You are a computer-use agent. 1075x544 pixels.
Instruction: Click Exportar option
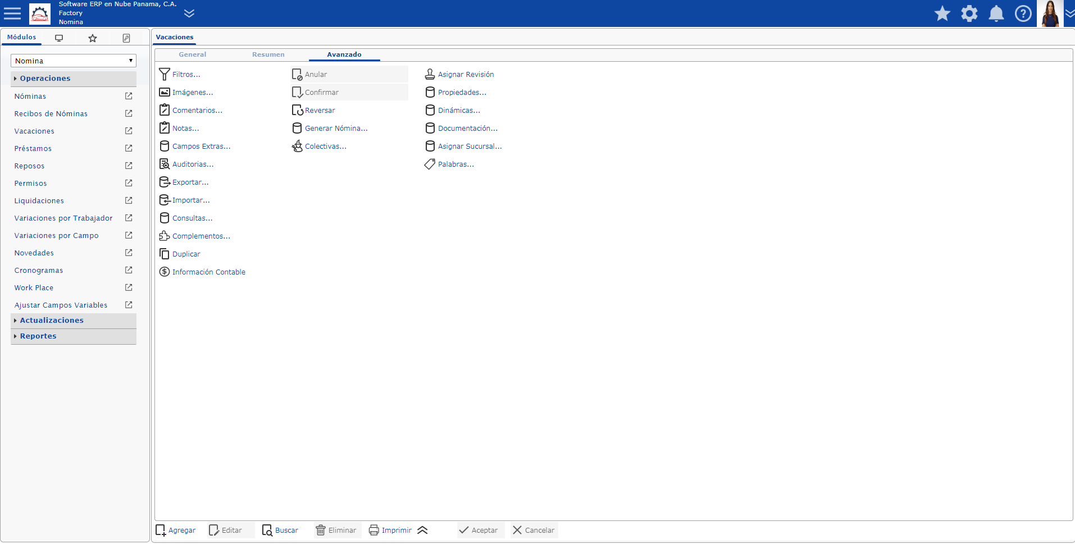pos(184,182)
